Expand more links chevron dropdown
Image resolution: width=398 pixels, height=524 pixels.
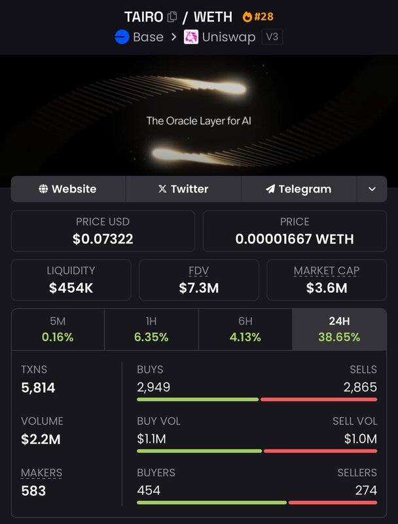coord(372,189)
